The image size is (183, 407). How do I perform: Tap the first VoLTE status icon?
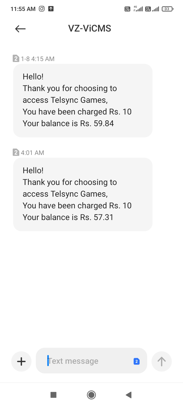[x=127, y=9]
